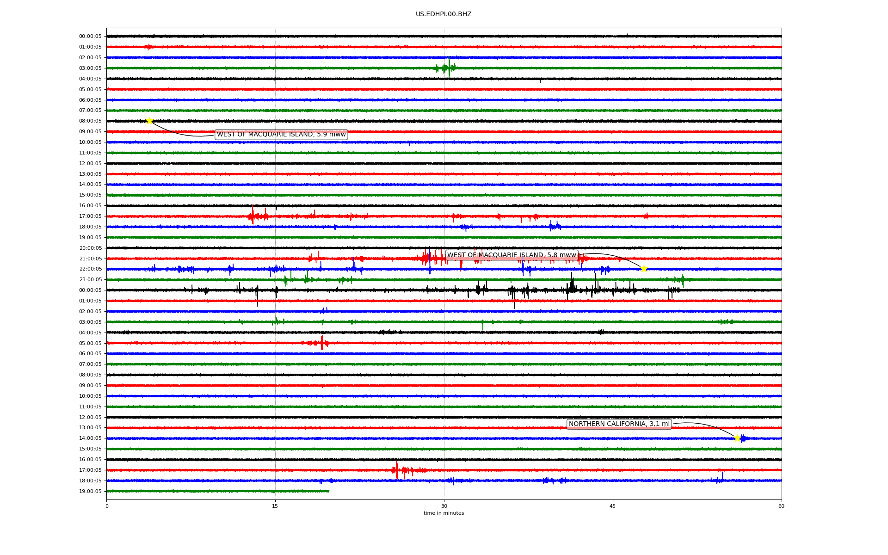Viewport: 888px width, 555px height.
Task: Click the end of the partial green 19:00:05 trace
Action: coord(328,491)
